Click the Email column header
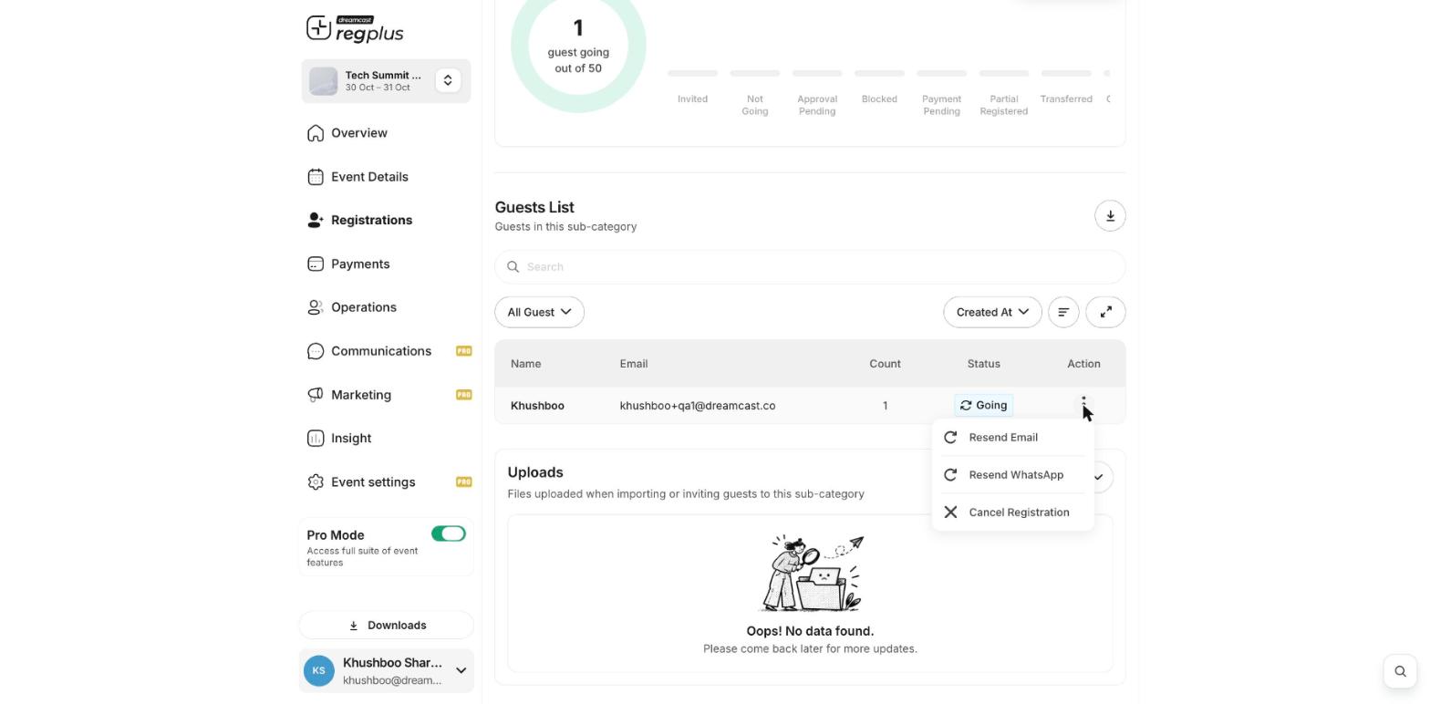The image size is (1430, 704). [634, 364]
